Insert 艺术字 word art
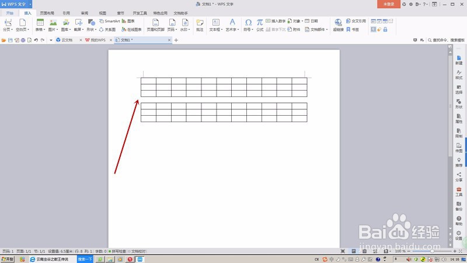Viewport: 467px width, 263px height. coord(232,23)
